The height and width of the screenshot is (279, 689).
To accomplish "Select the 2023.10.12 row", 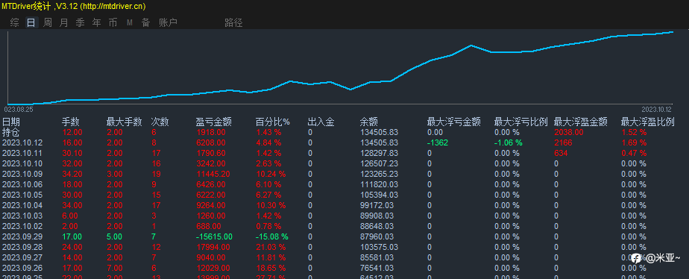I will click(x=344, y=142).
